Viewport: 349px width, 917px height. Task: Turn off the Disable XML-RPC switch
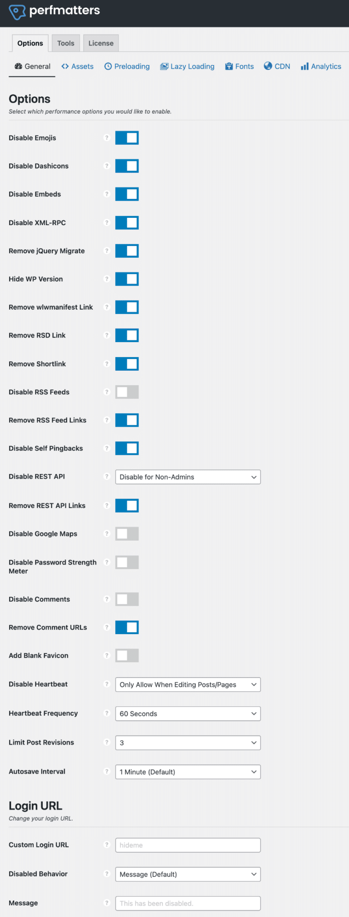coord(127,222)
